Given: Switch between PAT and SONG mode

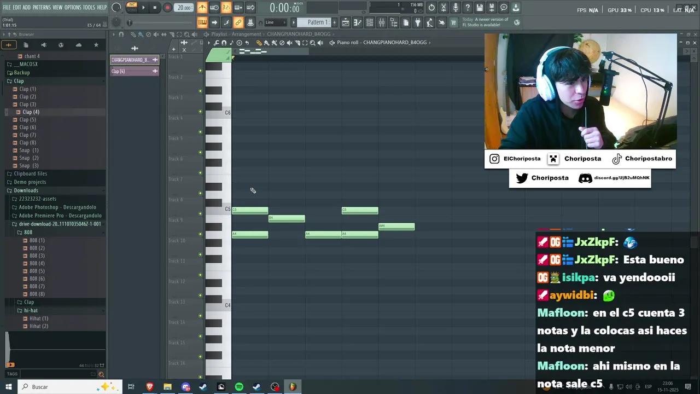Looking at the screenshot, I should click(132, 8).
